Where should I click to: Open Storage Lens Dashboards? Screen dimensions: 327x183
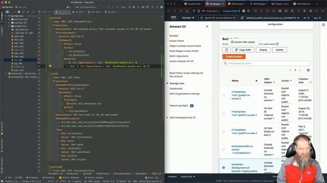[x=176, y=88]
